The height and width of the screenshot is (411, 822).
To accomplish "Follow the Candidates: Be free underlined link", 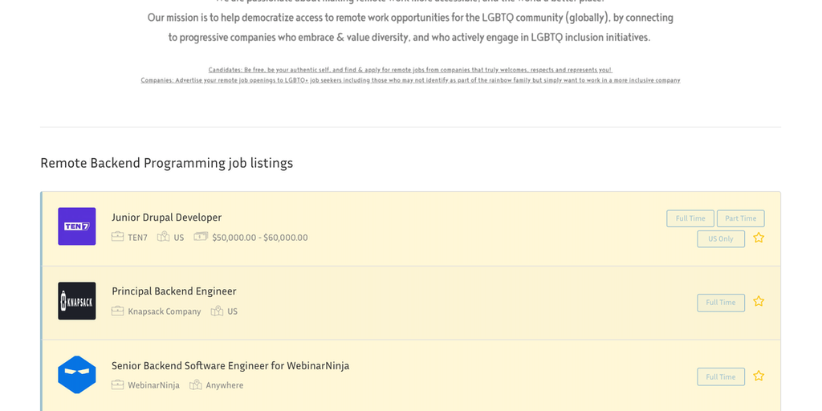I will 410,70.
